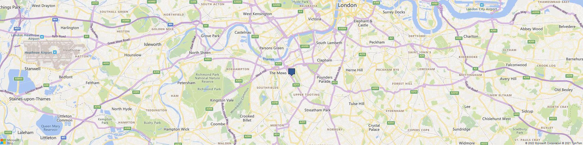Click the Queen Mary Reservoir label
This screenshot has height=145, width=583.
50,128
